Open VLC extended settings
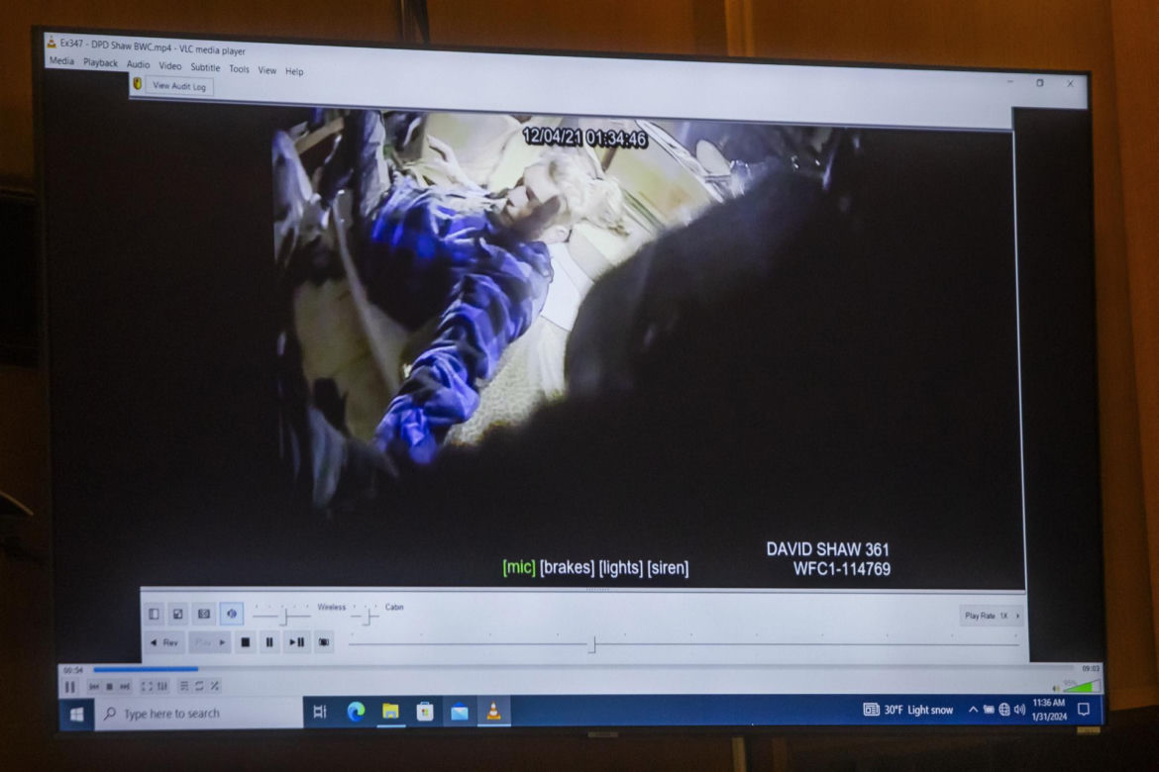Viewport: 1159px width, 772px height. pyautogui.click(x=162, y=687)
